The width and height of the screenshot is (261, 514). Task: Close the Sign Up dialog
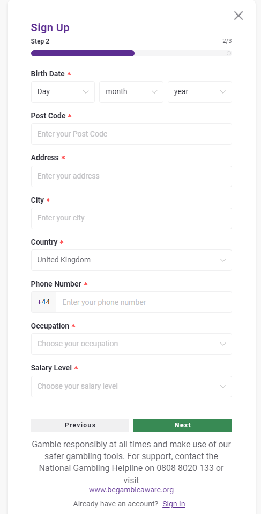[238, 16]
